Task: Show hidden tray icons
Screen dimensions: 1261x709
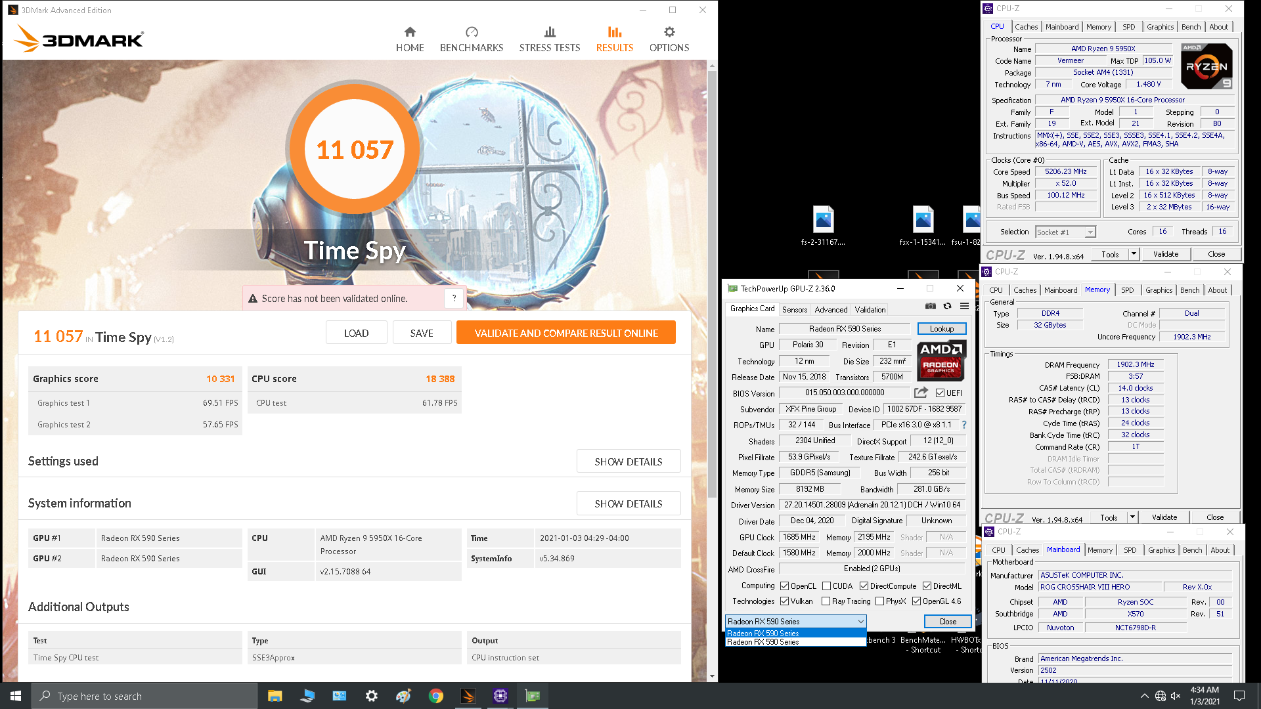Action: coord(1145,696)
